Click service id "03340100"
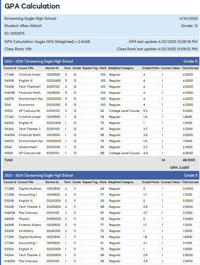Viewport: 200px width, 265px height. 54,231
